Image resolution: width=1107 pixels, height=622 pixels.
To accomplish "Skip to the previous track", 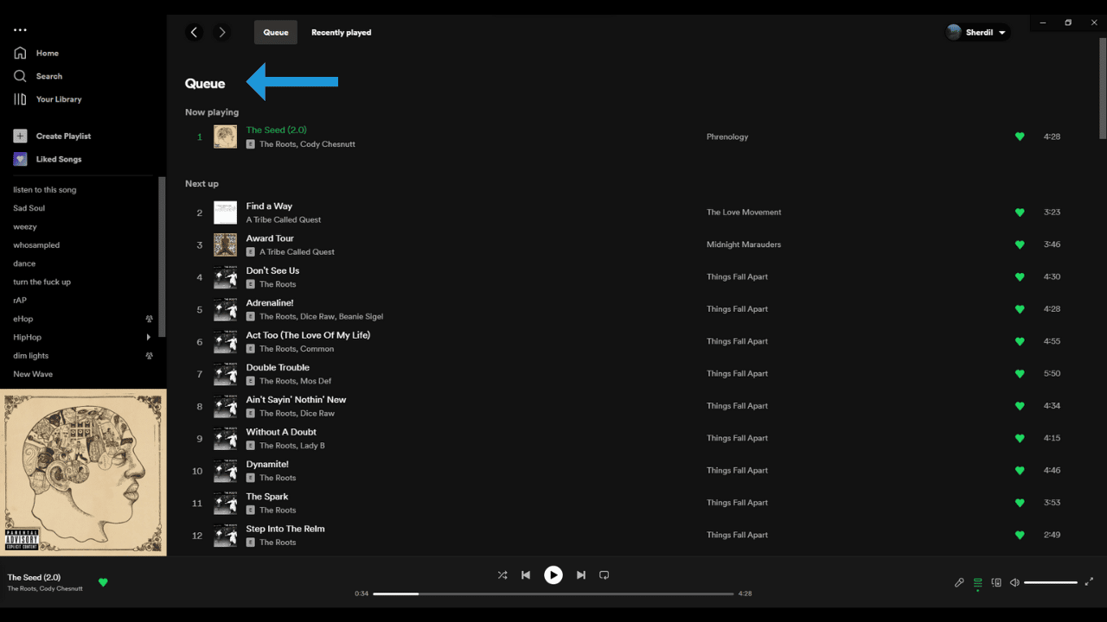I will tap(526, 574).
